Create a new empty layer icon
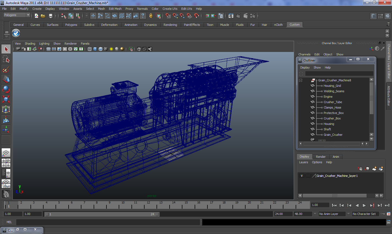This screenshot has width=392, height=234. point(374,169)
